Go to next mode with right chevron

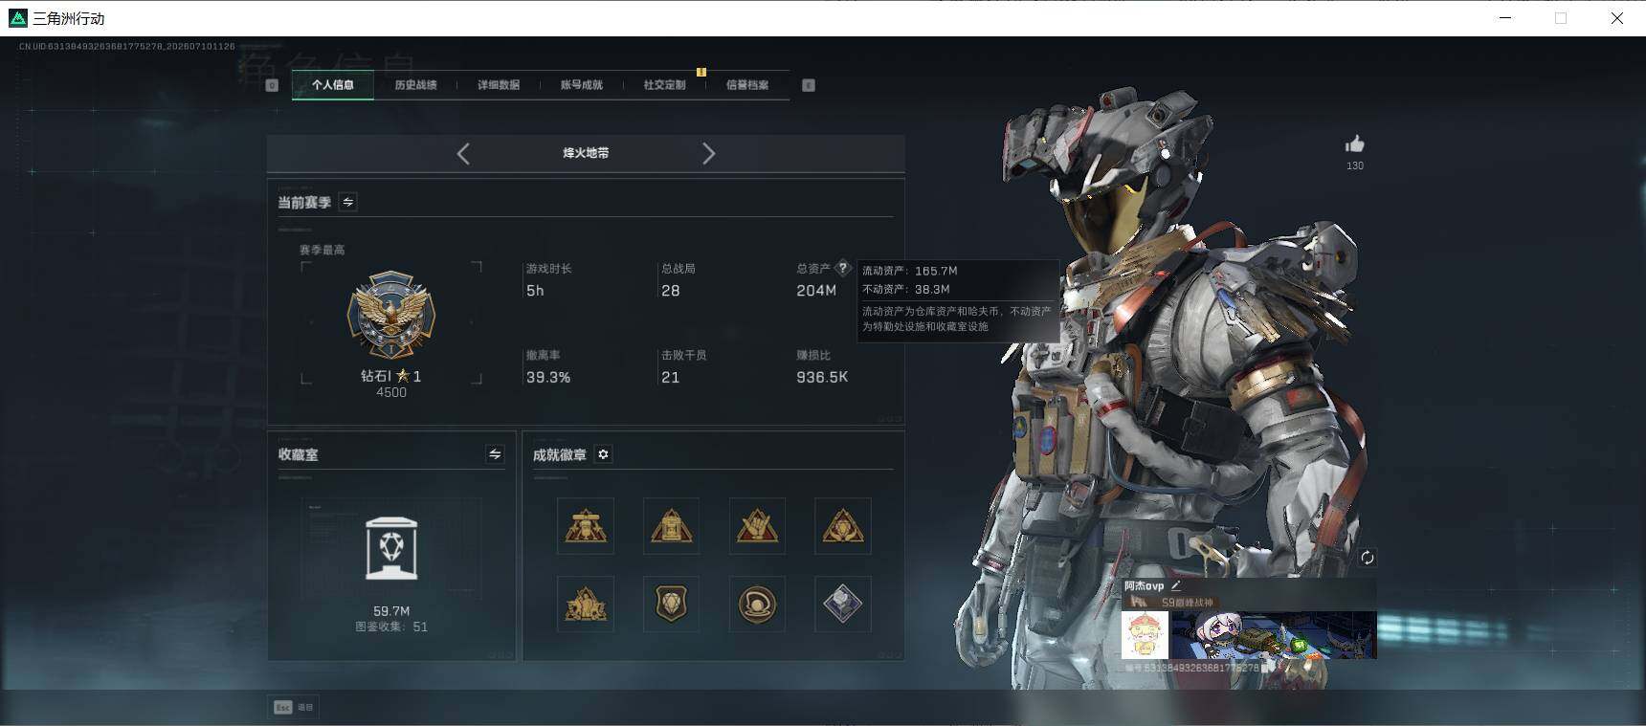[x=708, y=153]
